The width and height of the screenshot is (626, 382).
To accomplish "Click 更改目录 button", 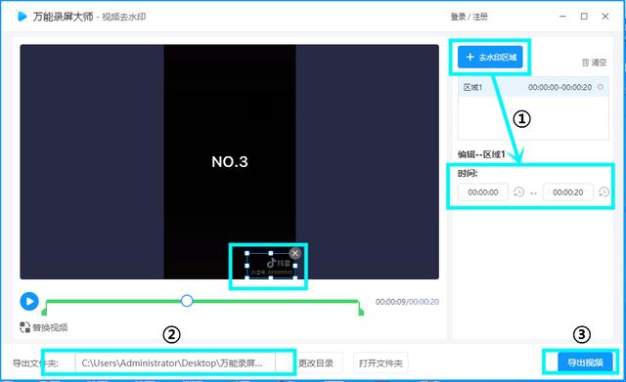I will tap(316, 362).
